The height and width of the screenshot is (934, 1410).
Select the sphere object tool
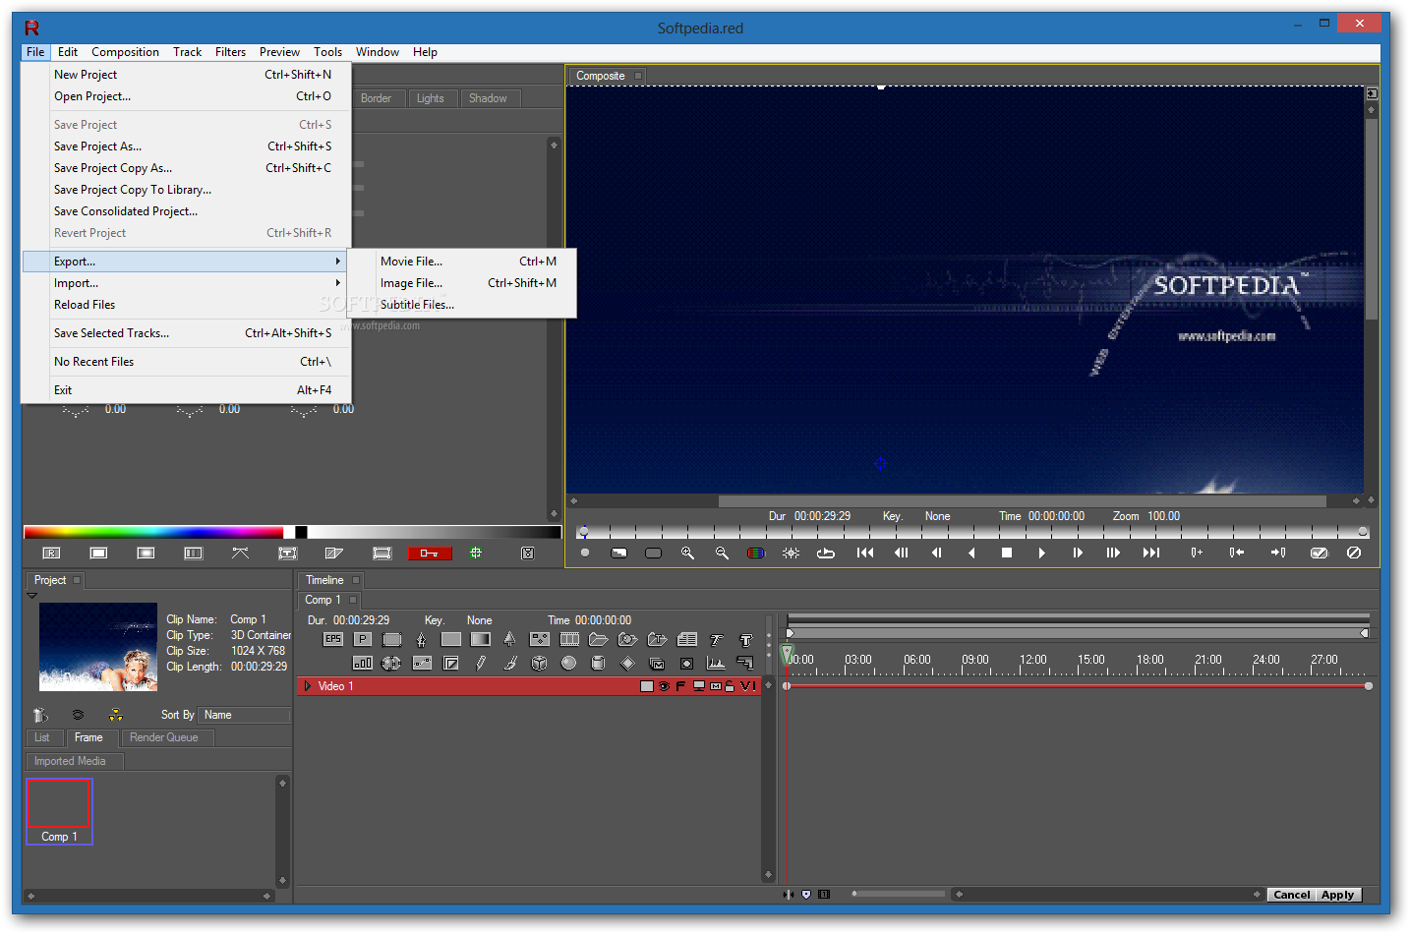click(568, 663)
